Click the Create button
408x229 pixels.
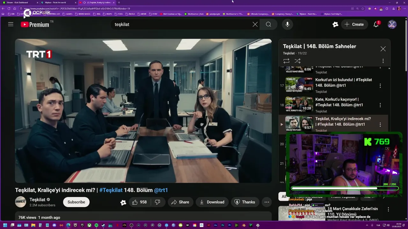pyautogui.click(x=354, y=24)
